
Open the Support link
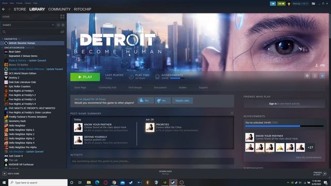203,87
